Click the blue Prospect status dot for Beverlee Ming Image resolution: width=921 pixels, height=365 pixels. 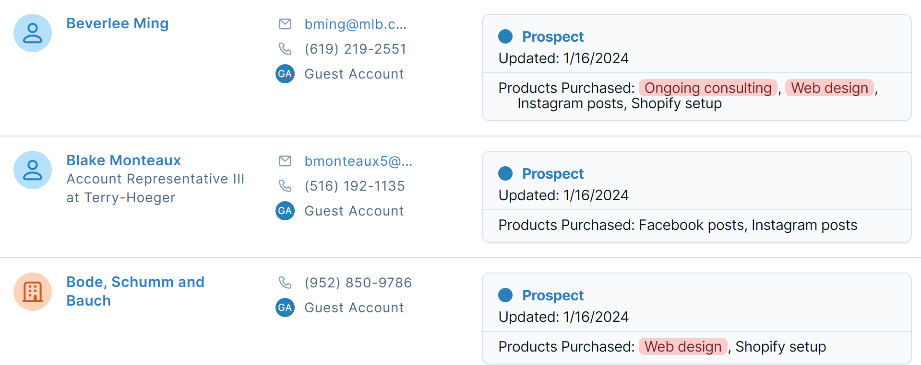click(x=505, y=35)
